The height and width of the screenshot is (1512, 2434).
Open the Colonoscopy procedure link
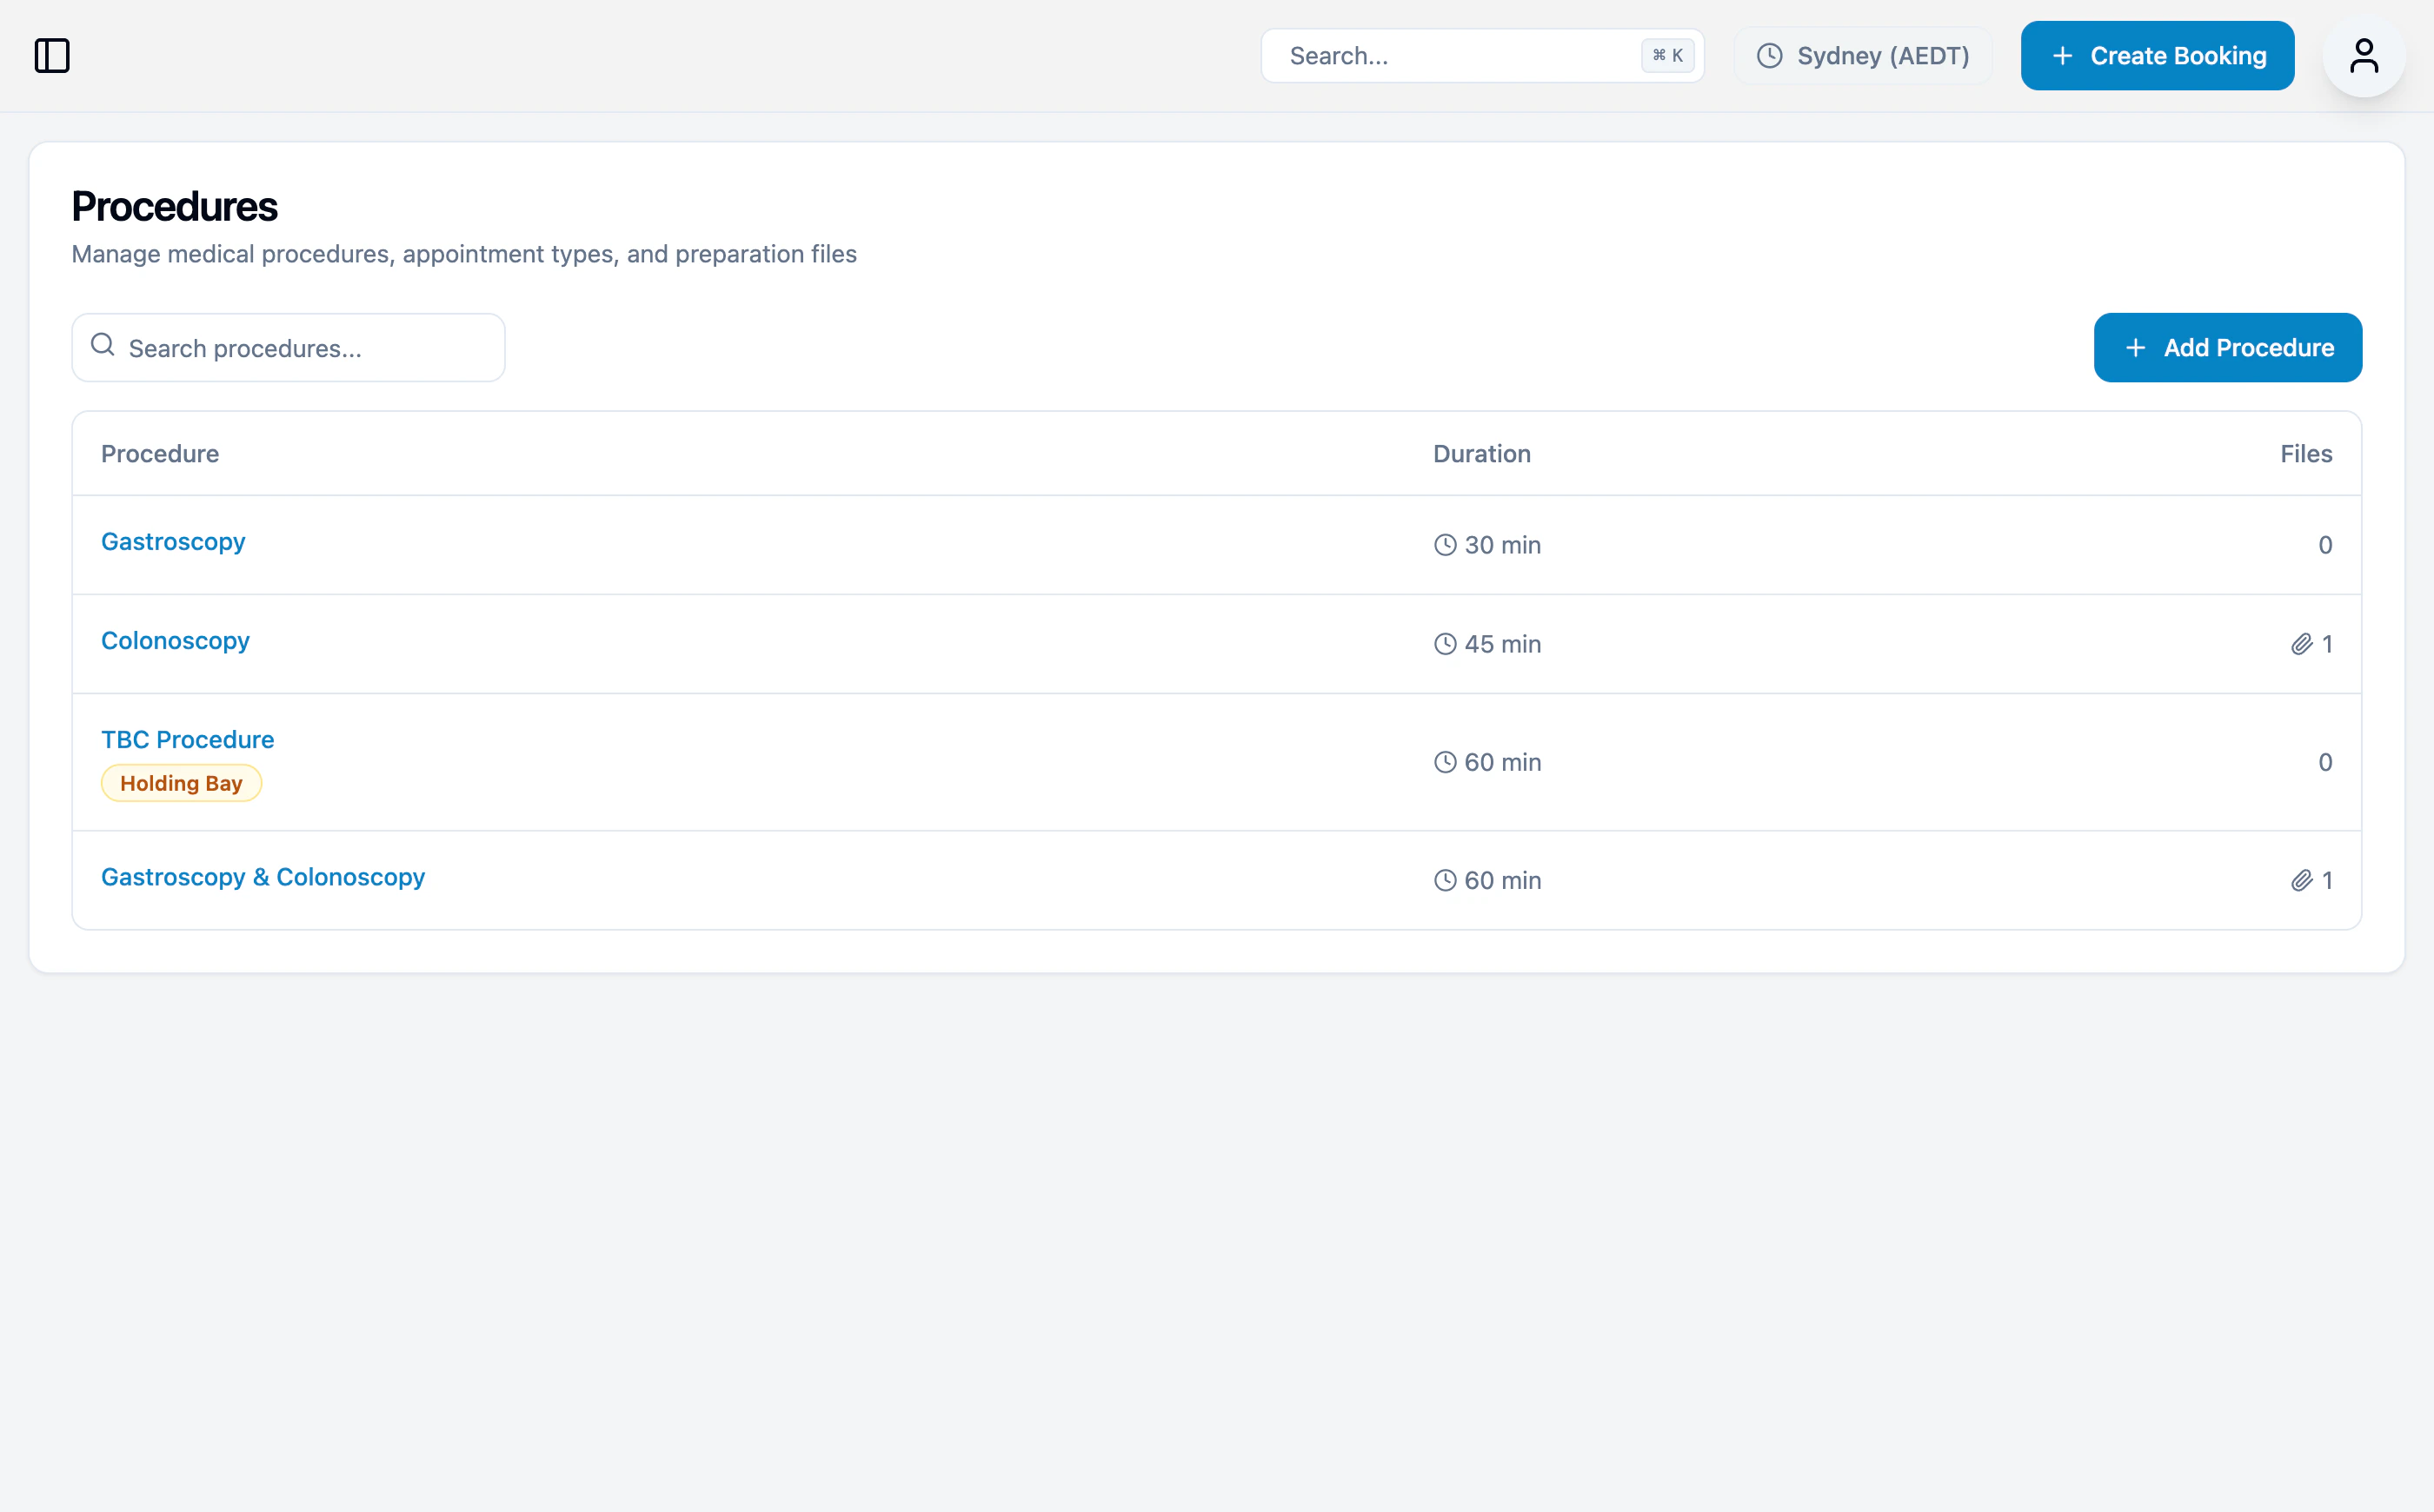tap(175, 640)
